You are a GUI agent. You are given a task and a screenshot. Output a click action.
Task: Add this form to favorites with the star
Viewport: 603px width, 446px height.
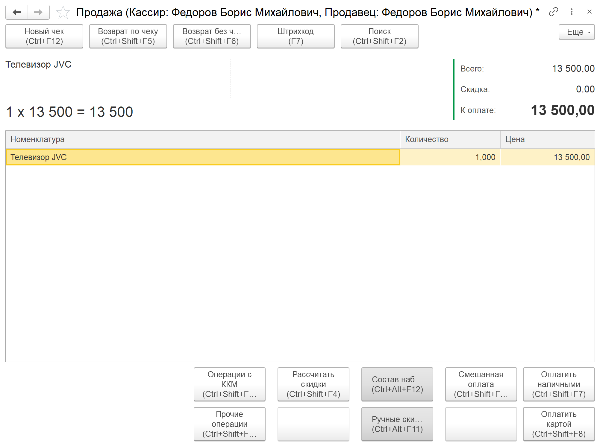point(63,13)
